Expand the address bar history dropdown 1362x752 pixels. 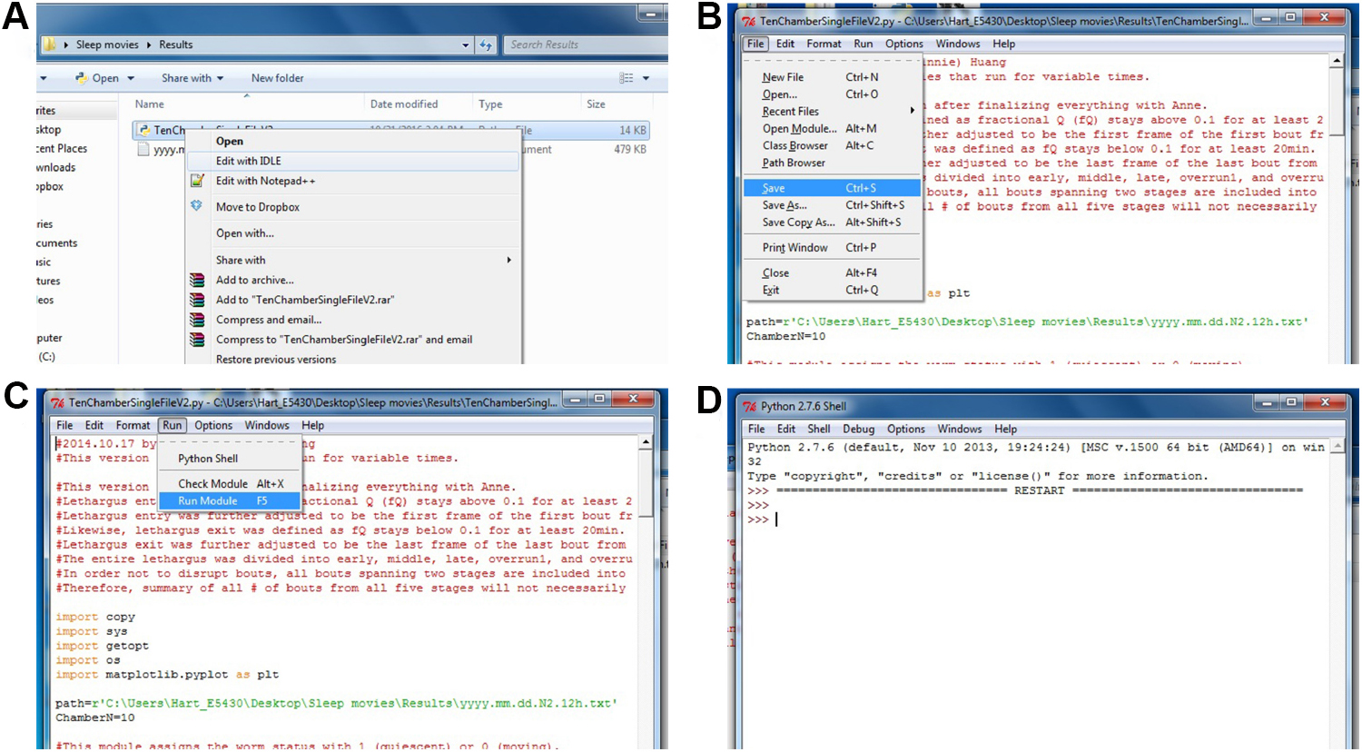tap(466, 45)
